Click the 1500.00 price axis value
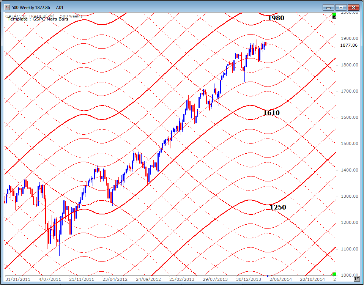Image resolution: width=364 pixels, height=285 pixels. (349, 144)
